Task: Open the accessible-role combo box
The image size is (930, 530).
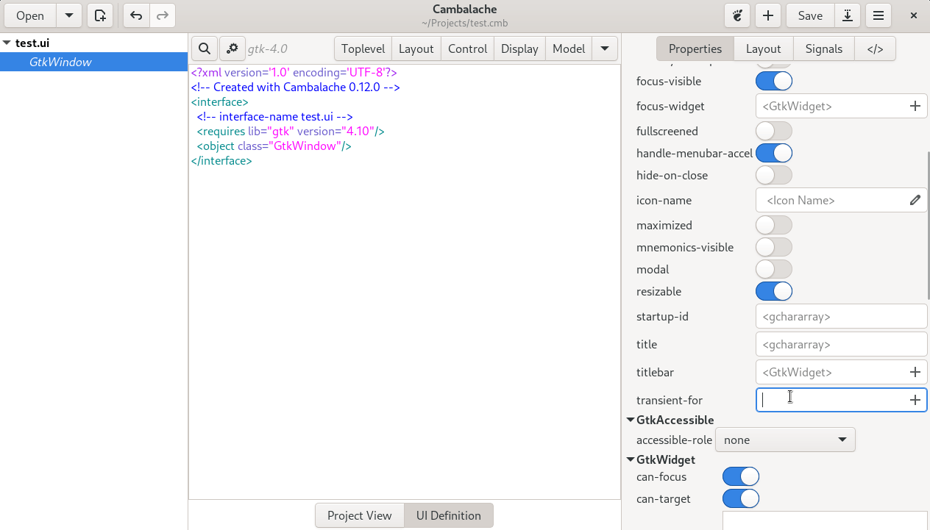Action: 785,440
